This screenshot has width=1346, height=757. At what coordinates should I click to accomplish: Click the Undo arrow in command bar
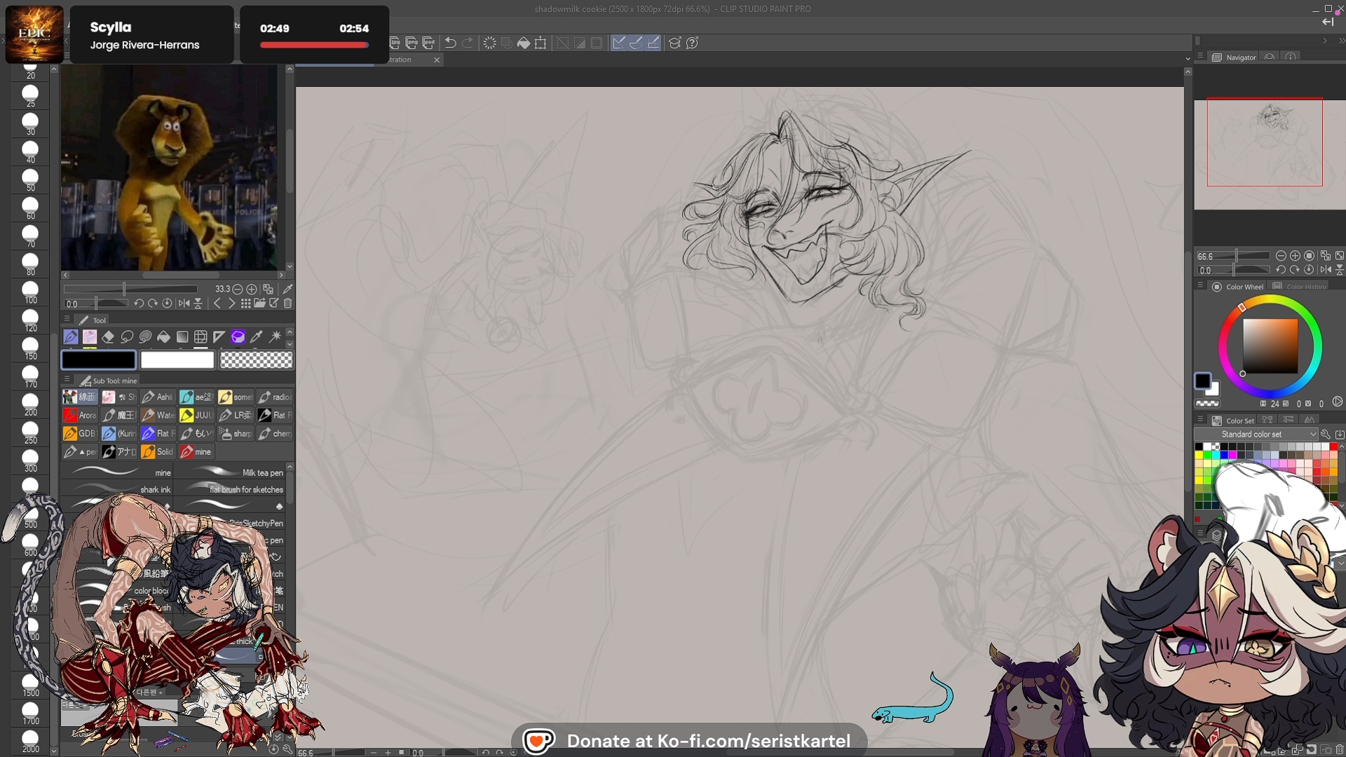450,43
